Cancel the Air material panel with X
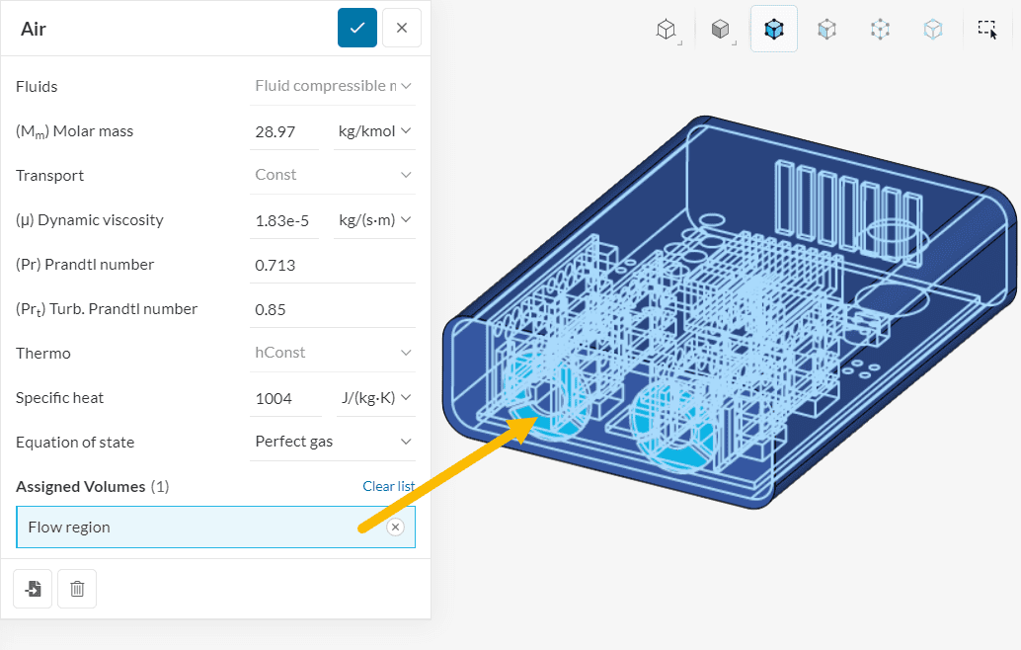Image resolution: width=1021 pixels, height=650 pixels. click(x=402, y=28)
